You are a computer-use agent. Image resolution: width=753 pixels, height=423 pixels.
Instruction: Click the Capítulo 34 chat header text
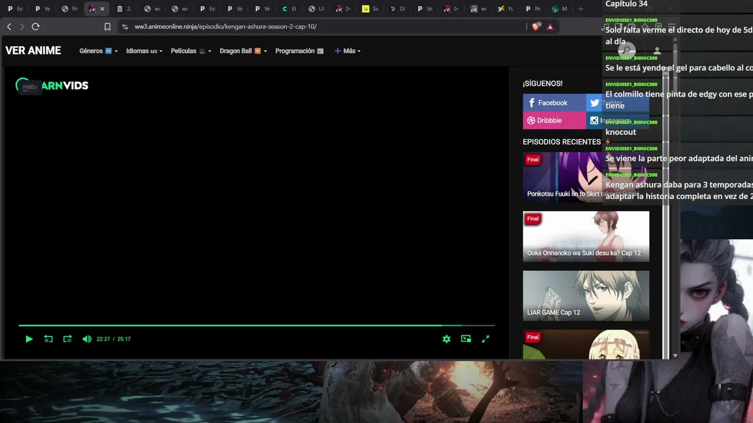click(627, 4)
